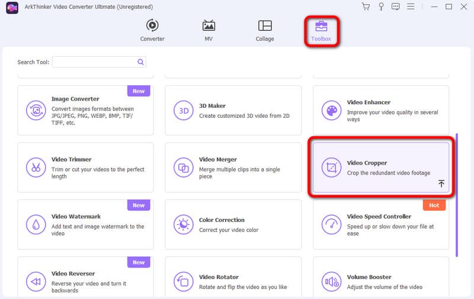Screen dimensions: 474x299
Task: Click inside the Search Tool field
Action: tap(99, 62)
